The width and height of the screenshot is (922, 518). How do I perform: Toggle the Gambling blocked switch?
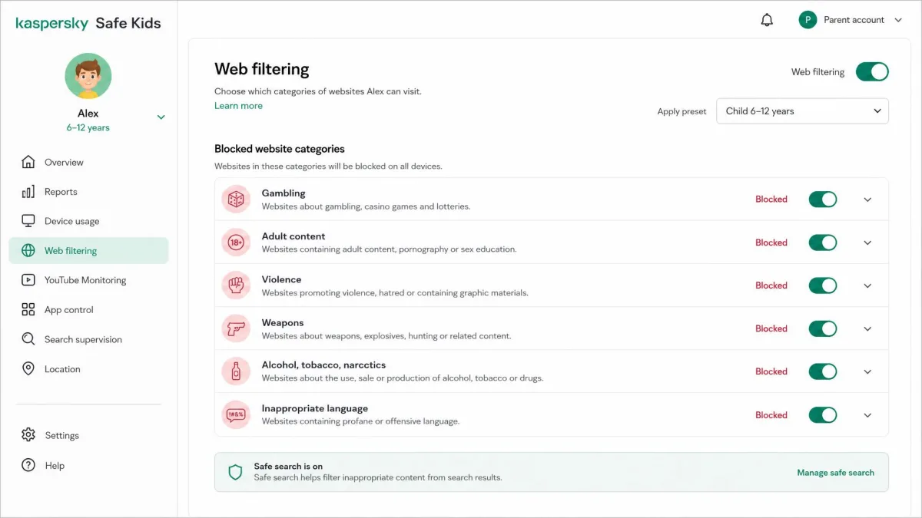[x=822, y=200]
